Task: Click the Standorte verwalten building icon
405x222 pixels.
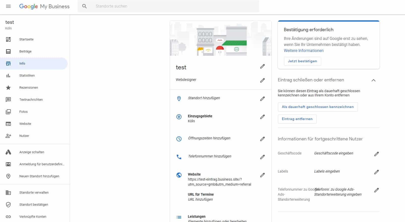Action: click(8, 193)
